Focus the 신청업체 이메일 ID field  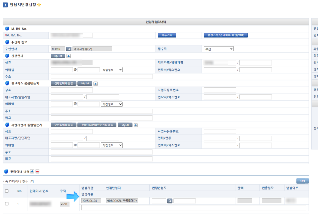click(62, 70)
